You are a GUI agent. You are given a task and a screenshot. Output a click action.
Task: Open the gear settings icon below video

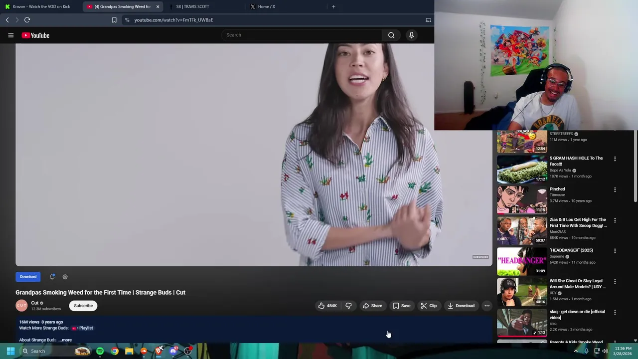[65, 277]
